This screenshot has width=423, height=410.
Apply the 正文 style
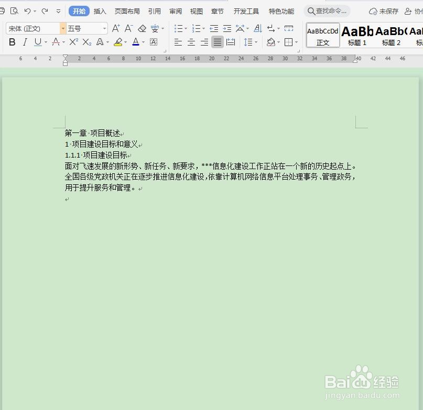[x=323, y=35]
